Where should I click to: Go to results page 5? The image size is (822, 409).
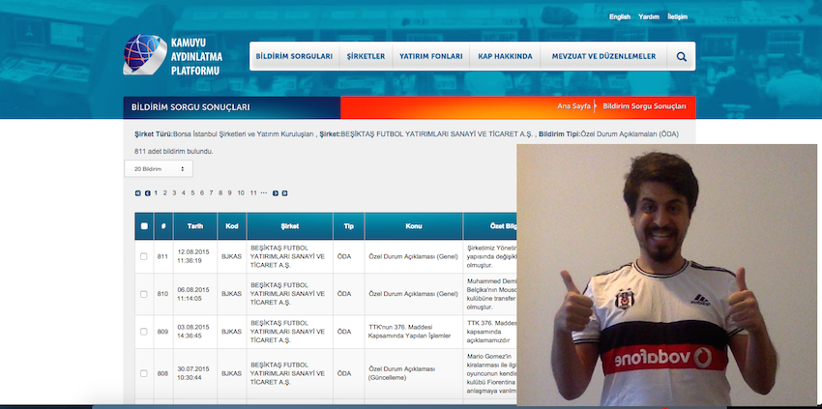pyautogui.click(x=192, y=193)
